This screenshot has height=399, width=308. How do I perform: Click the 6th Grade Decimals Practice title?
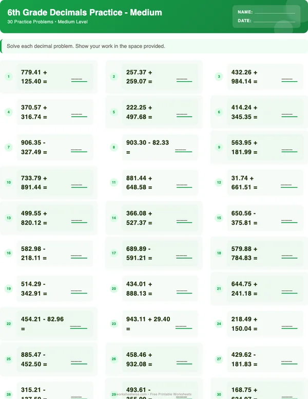coord(85,13)
